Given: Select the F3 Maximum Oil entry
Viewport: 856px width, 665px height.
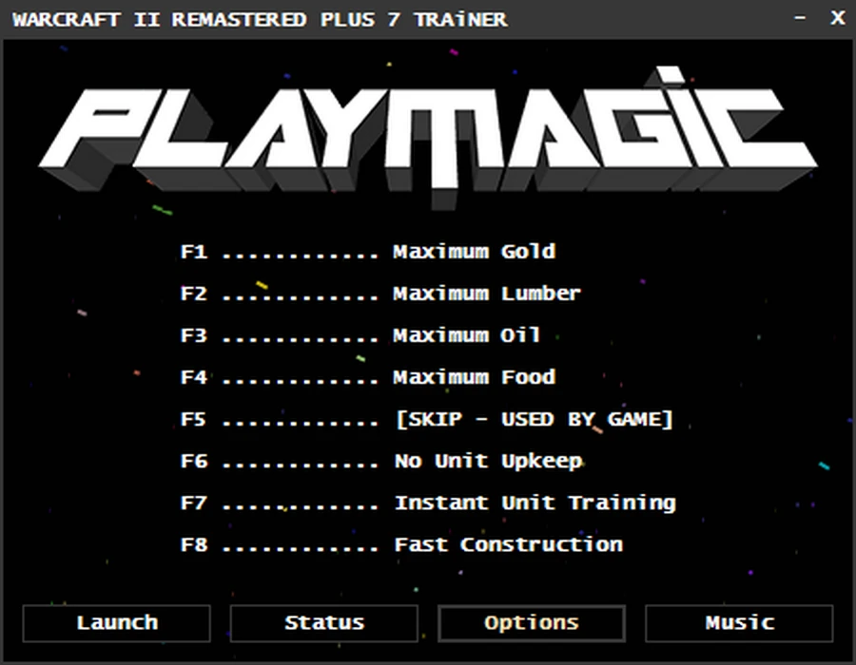Looking at the screenshot, I should point(360,335).
